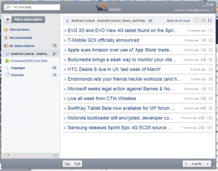Open Recommended items
This screenshot has height=171, width=218.
click(x=21, y=38)
